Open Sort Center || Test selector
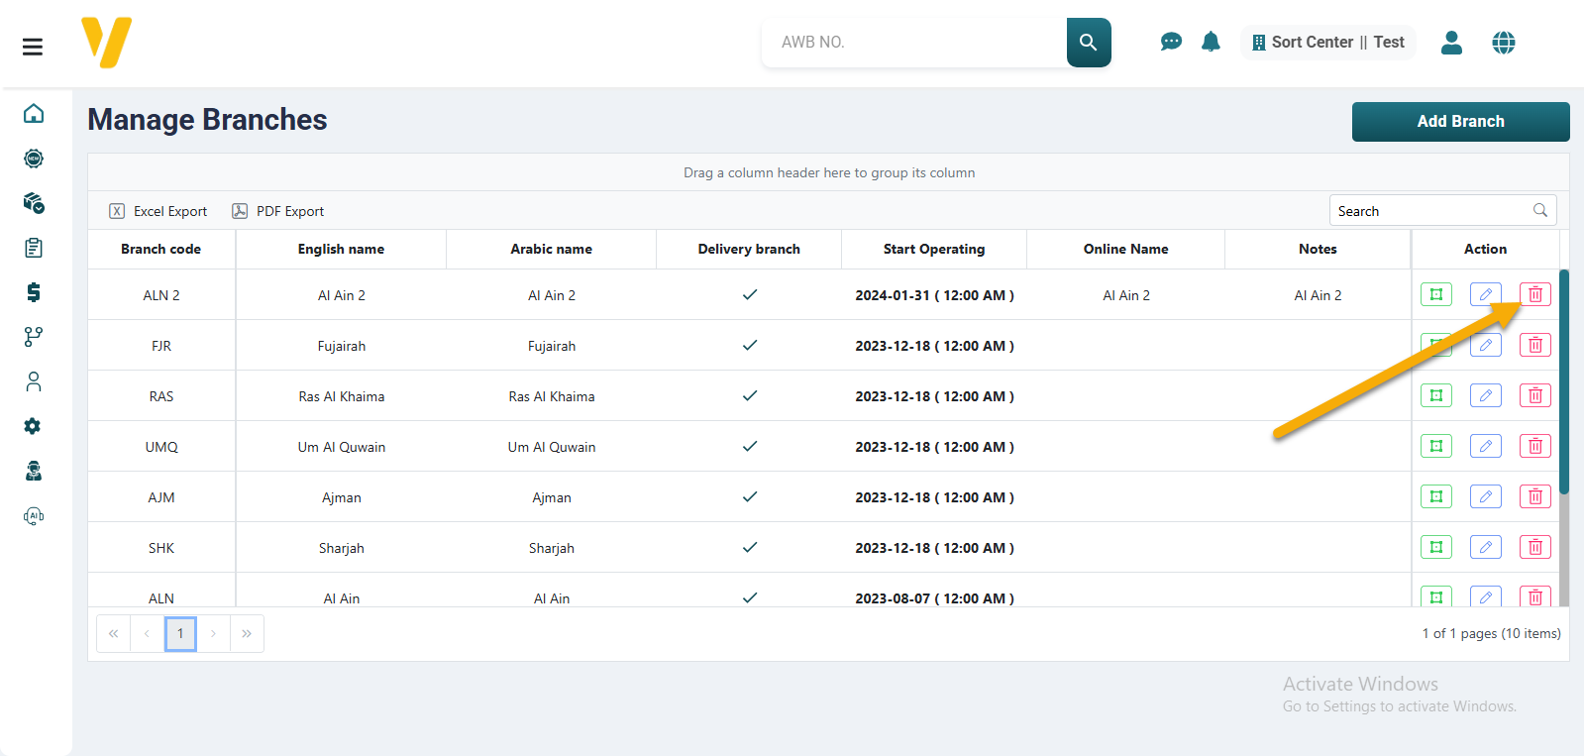 click(1327, 43)
